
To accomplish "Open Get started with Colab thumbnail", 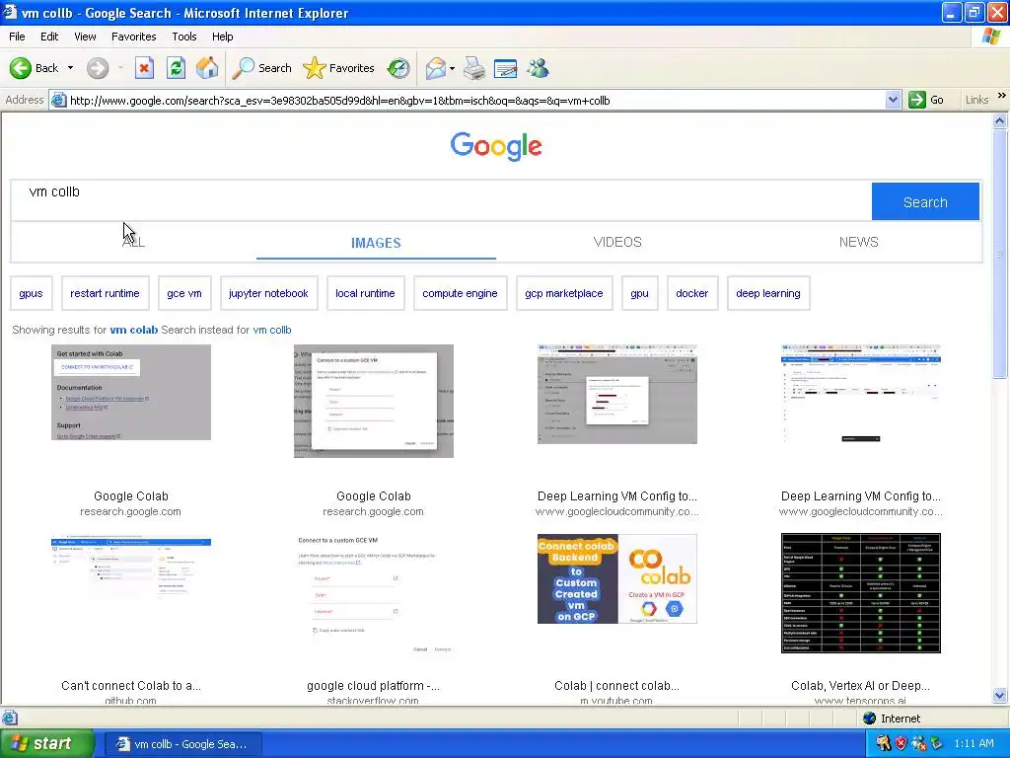I will [131, 392].
